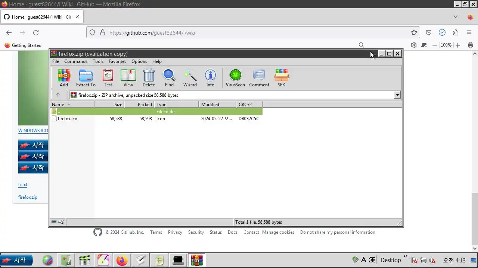Image resolution: width=478 pixels, height=268 pixels.
Task: Choose the Extract To toolbar icon
Action: point(86,78)
